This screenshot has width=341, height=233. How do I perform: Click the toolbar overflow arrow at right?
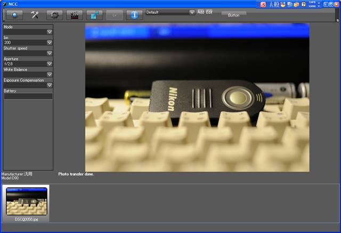pyautogui.click(x=337, y=20)
